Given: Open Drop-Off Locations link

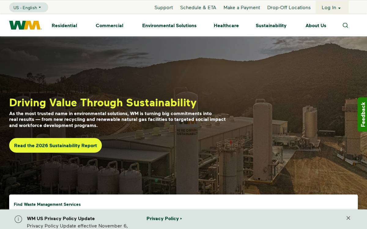Looking at the screenshot, I should click(x=289, y=8).
